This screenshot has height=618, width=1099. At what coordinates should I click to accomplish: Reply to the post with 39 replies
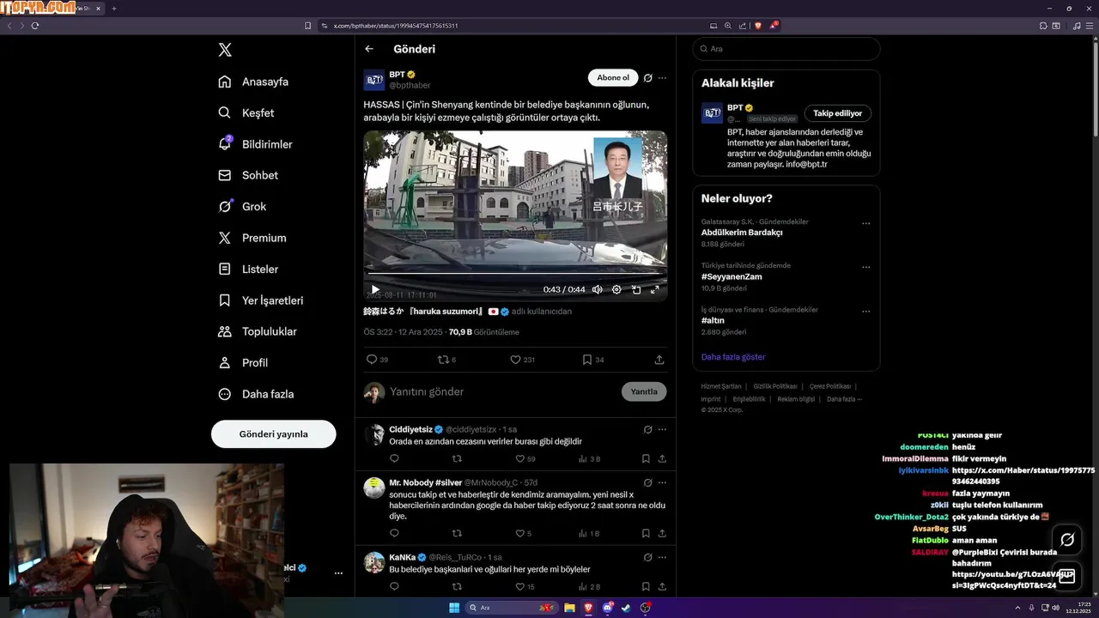click(x=377, y=360)
